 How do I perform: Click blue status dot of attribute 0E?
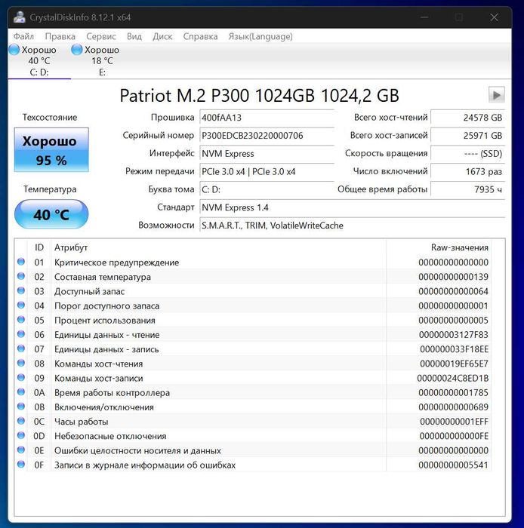pyautogui.click(x=21, y=450)
